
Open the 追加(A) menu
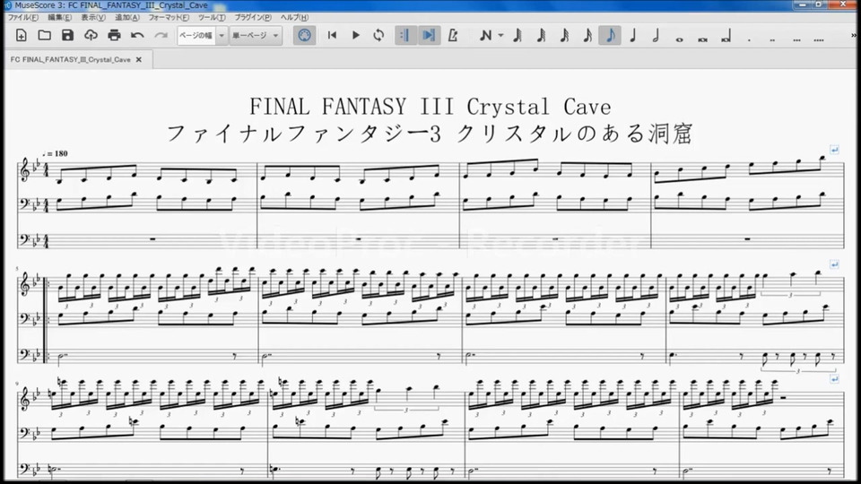click(x=126, y=18)
